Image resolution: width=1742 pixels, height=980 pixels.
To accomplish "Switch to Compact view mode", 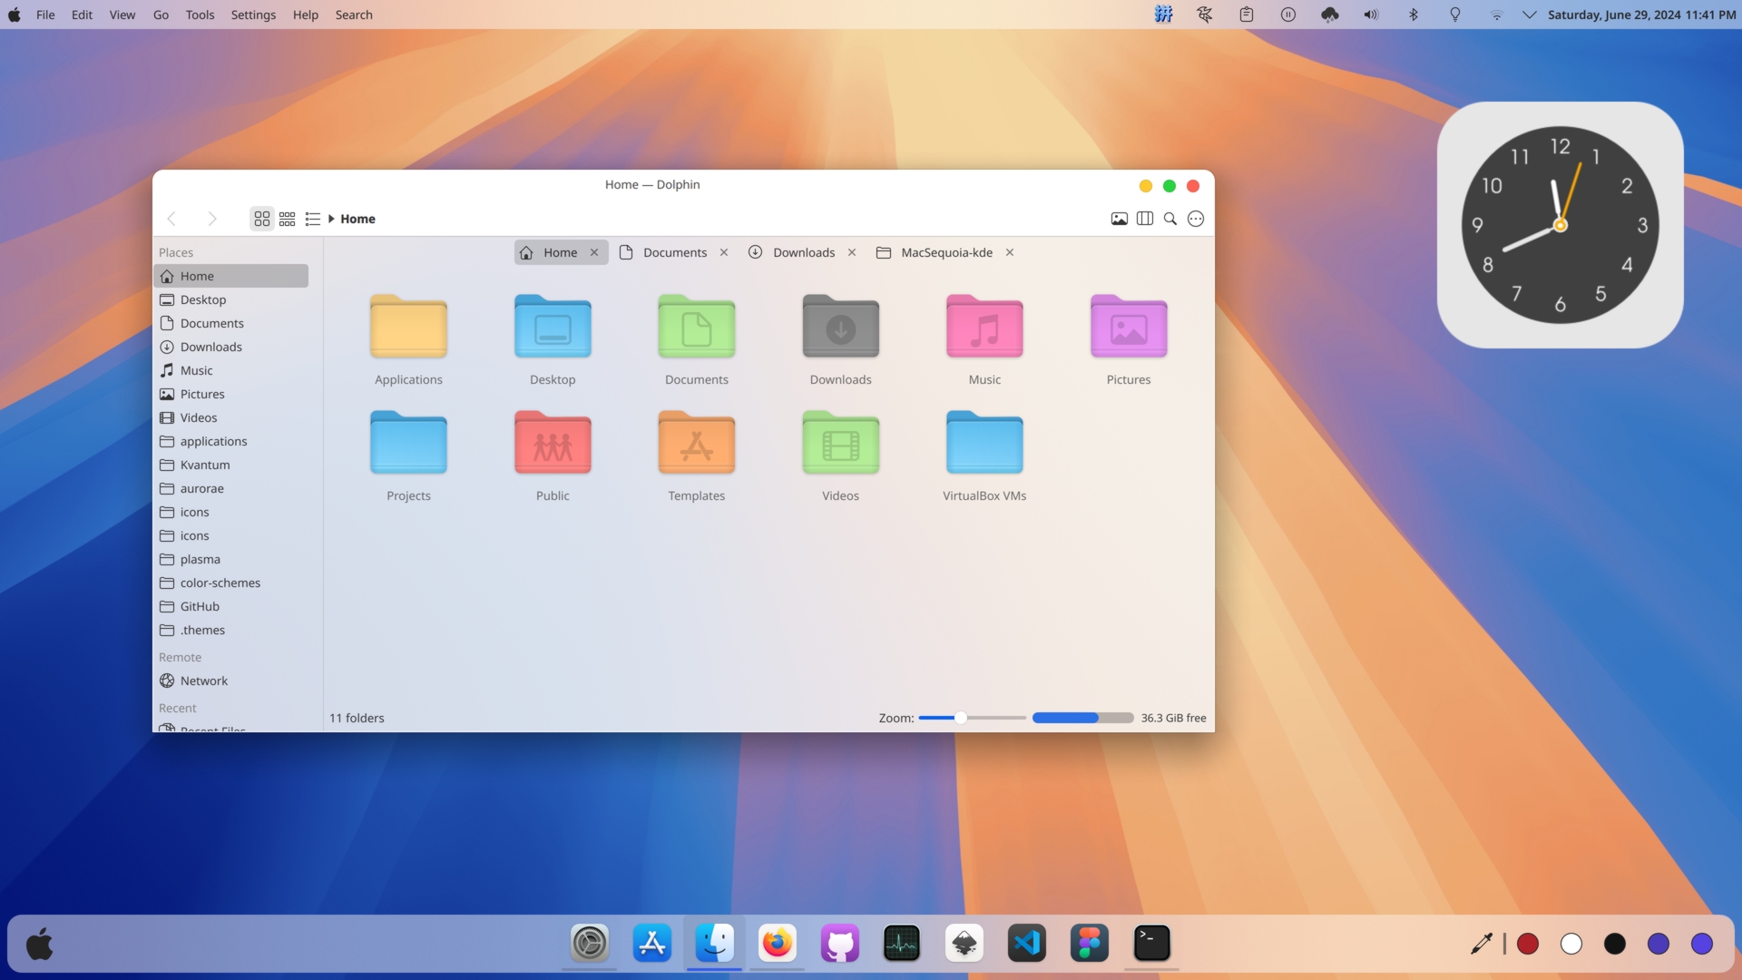I will click(x=288, y=219).
